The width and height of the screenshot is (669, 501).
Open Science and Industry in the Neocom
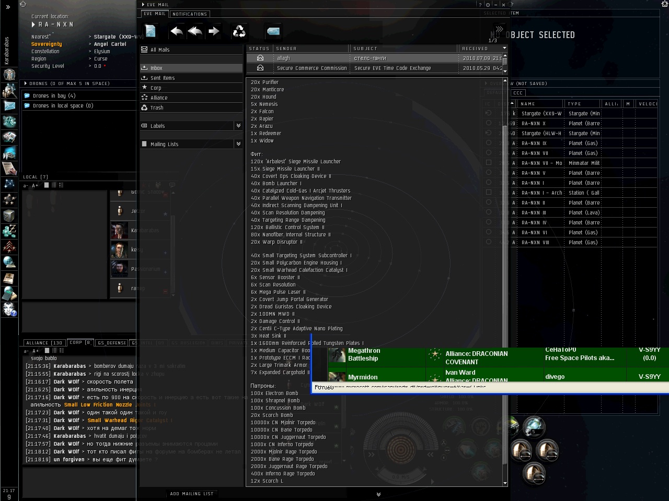pos(9,152)
